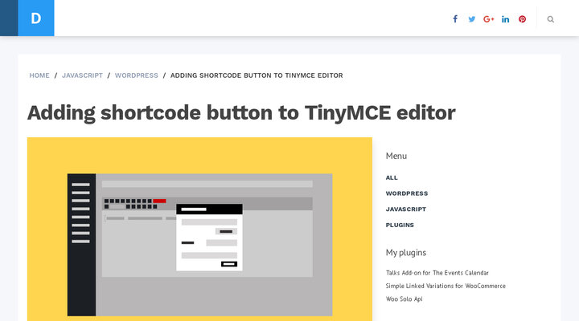Open Talks Add-on for The Events Calendar
Viewport: 579px width, 321px height.
pos(437,273)
